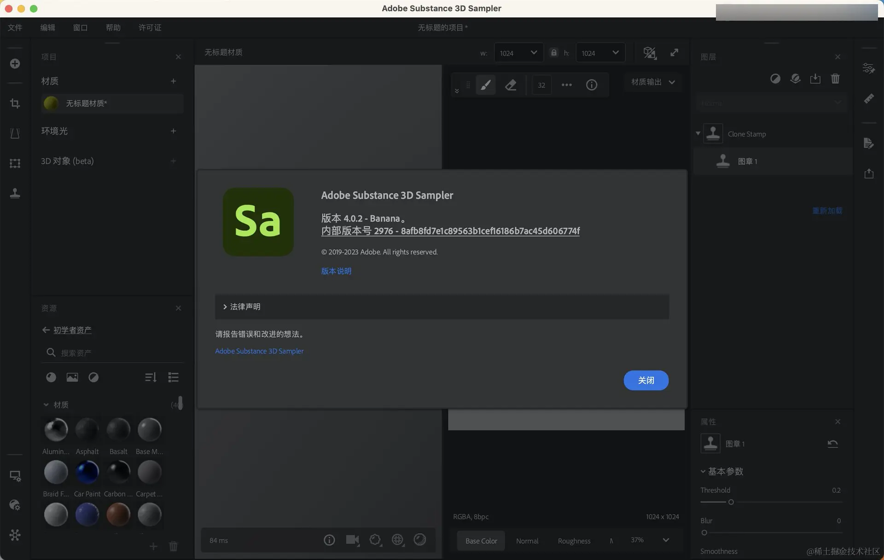The height and width of the screenshot is (560, 884).
Task: Select the Car Paint material thumbnail
Action: click(87, 473)
